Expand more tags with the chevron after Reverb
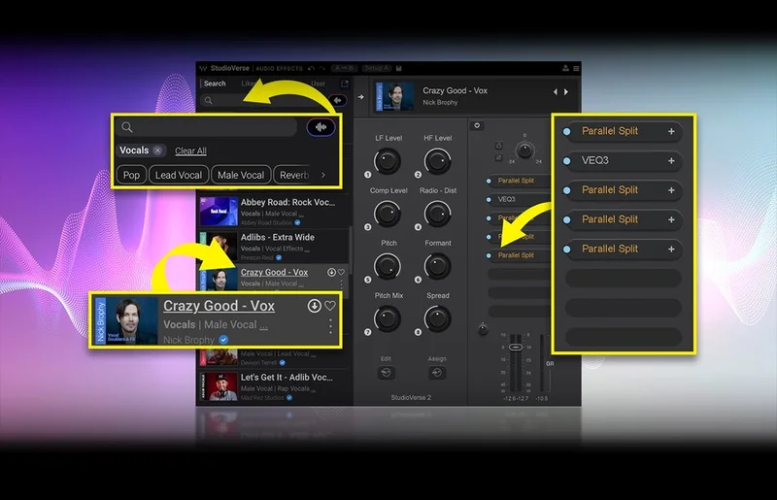The image size is (777, 500). click(x=323, y=175)
